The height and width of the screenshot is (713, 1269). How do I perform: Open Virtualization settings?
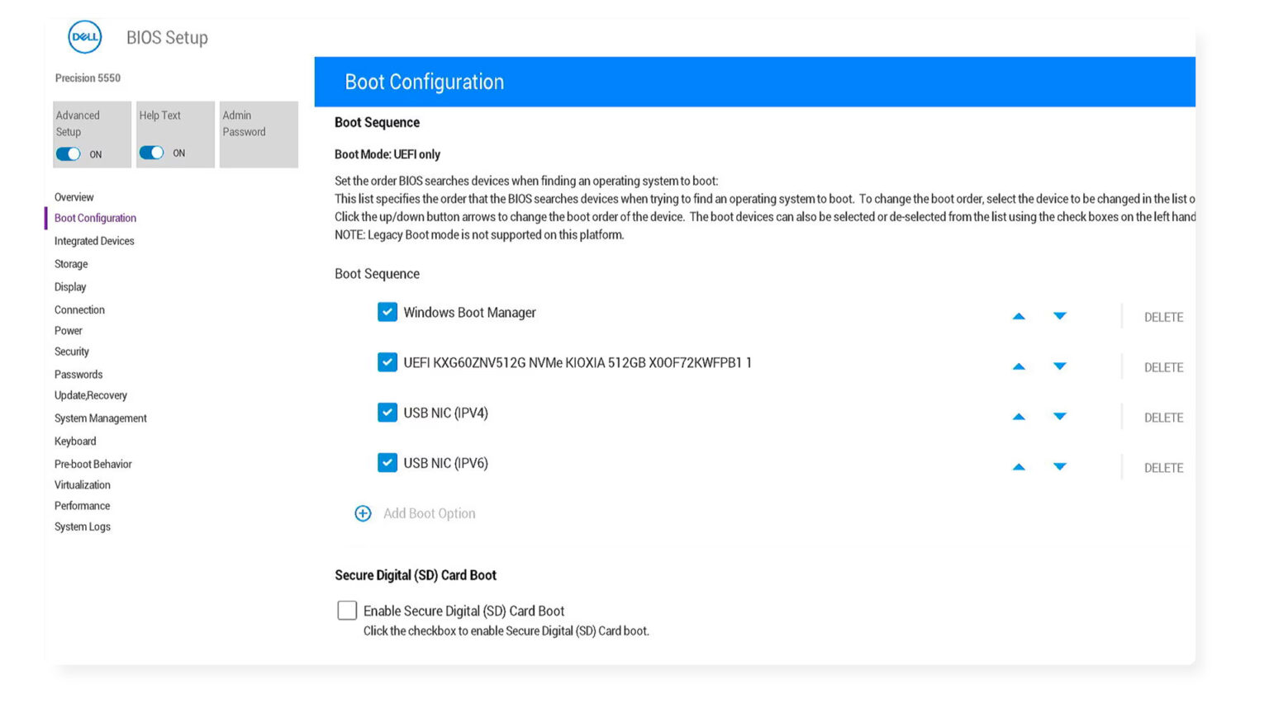point(83,485)
